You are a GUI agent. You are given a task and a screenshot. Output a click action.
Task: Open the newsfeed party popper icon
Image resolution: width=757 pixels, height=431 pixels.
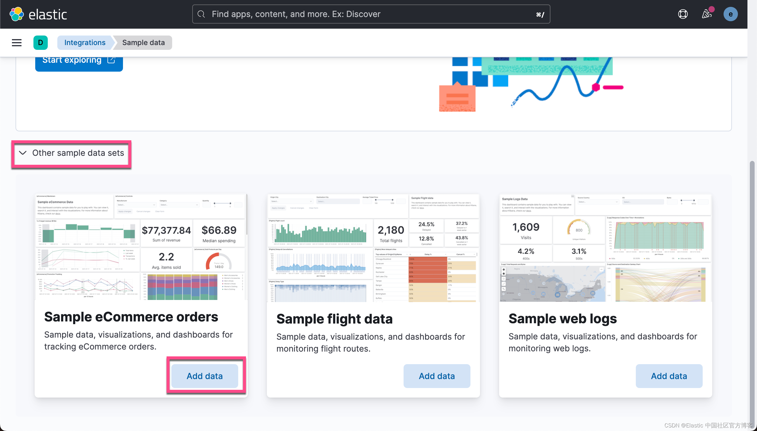pyautogui.click(x=707, y=14)
